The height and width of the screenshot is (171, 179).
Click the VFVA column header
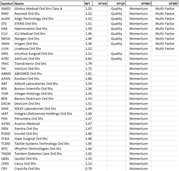100,4
